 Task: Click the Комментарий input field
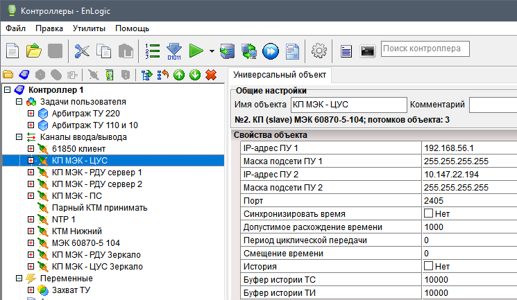point(493,105)
